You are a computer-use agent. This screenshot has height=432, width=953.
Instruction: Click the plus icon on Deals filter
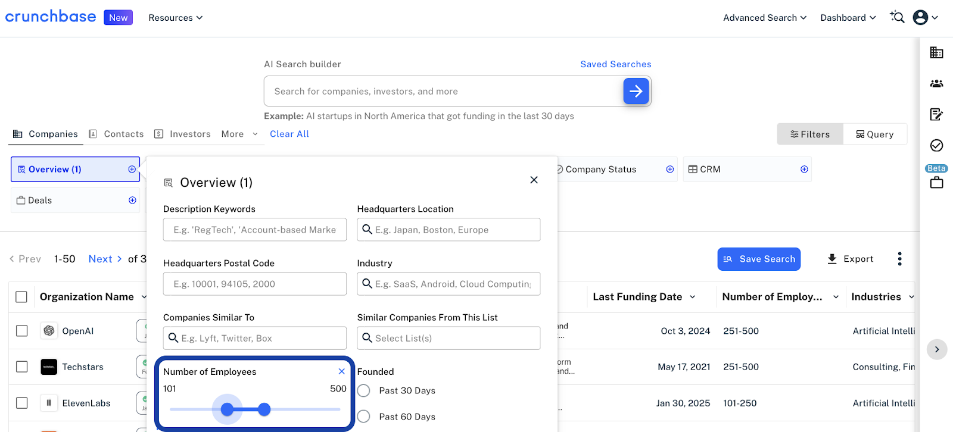[x=132, y=201]
